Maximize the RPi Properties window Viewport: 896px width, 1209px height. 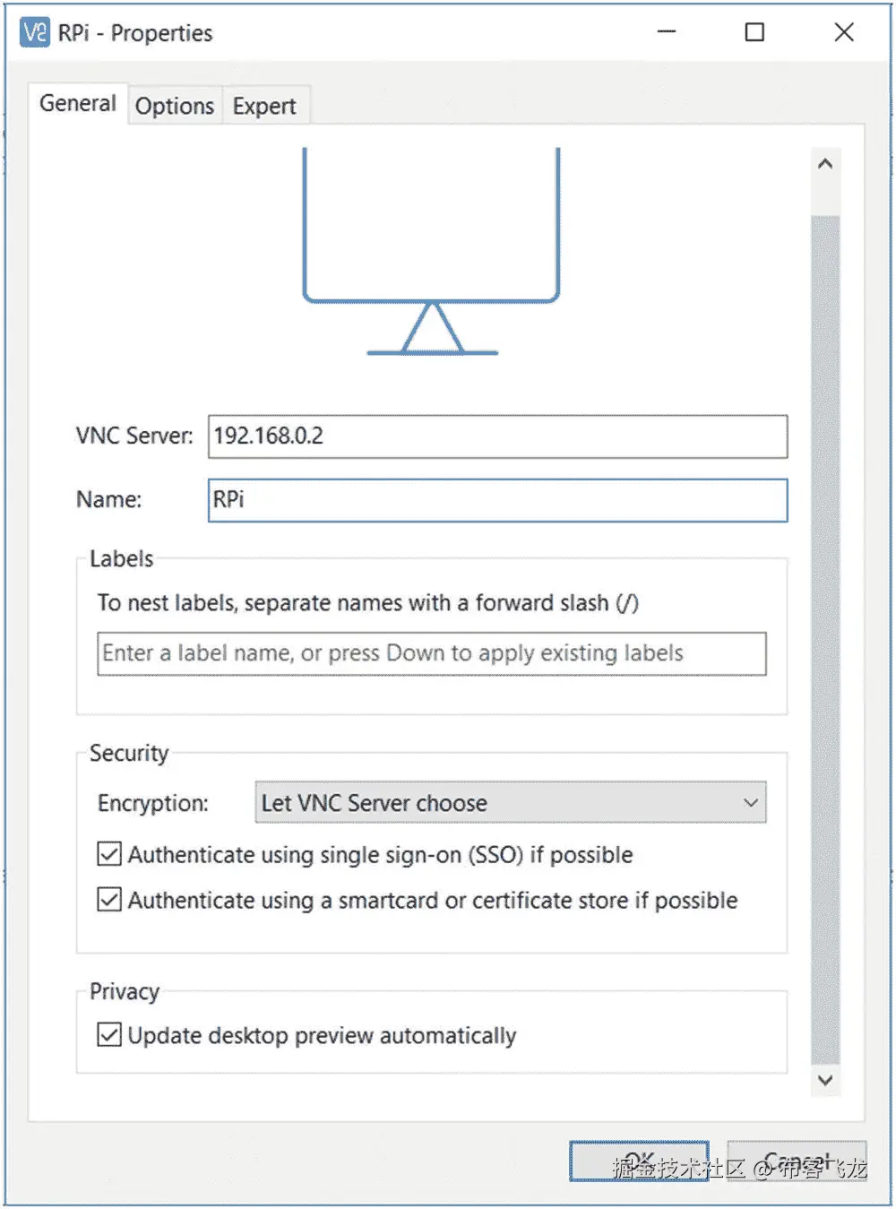click(755, 32)
